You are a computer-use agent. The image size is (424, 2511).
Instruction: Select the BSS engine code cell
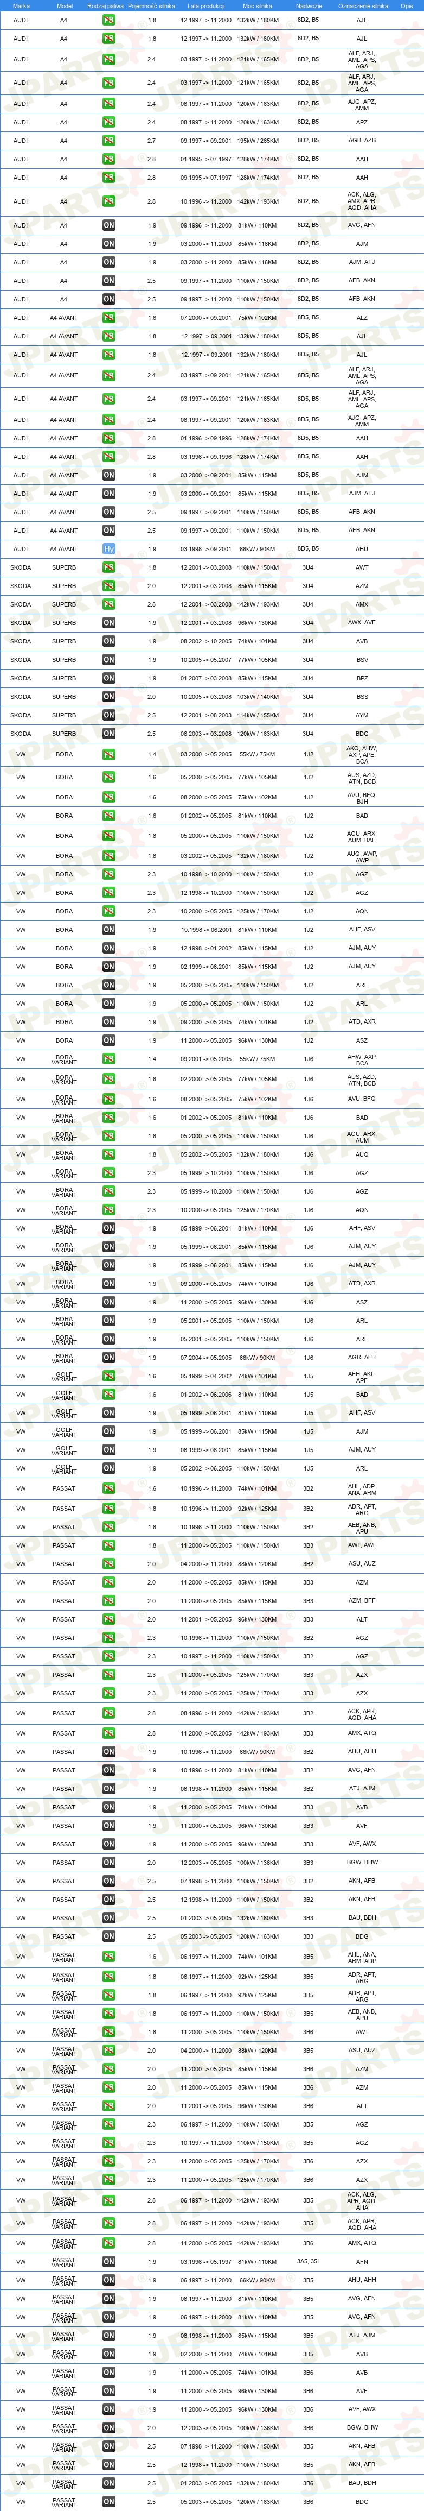pyautogui.click(x=362, y=697)
